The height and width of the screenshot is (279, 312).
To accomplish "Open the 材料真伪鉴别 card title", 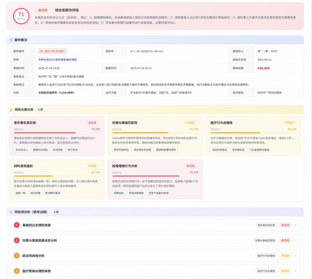I will click(x=23, y=166).
